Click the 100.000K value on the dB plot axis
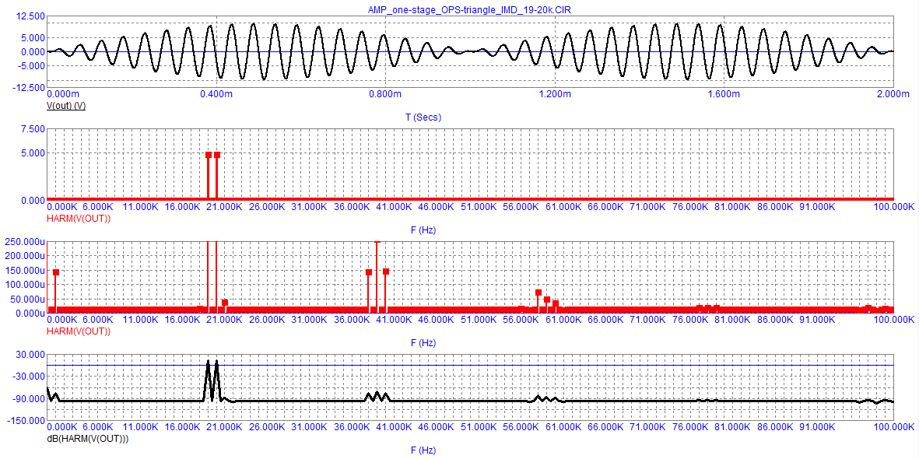The height and width of the screenshot is (459, 919). [894, 427]
